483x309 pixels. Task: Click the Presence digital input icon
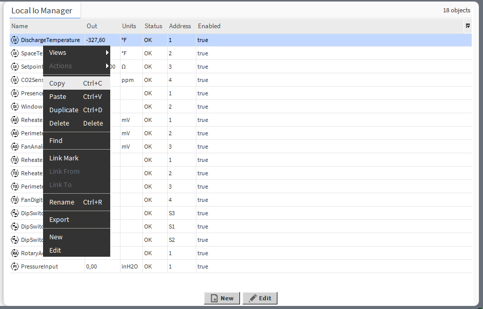[x=15, y=93]
